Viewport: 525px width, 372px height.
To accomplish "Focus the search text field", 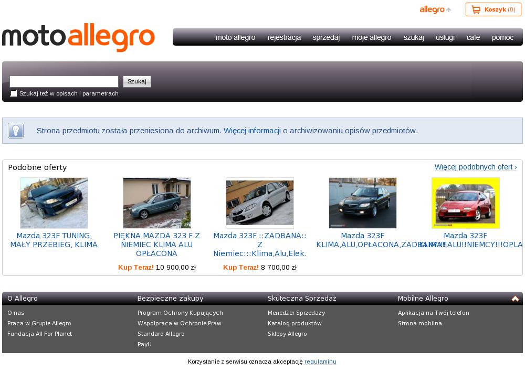I will pyautogui.click(x=64, y=82).
